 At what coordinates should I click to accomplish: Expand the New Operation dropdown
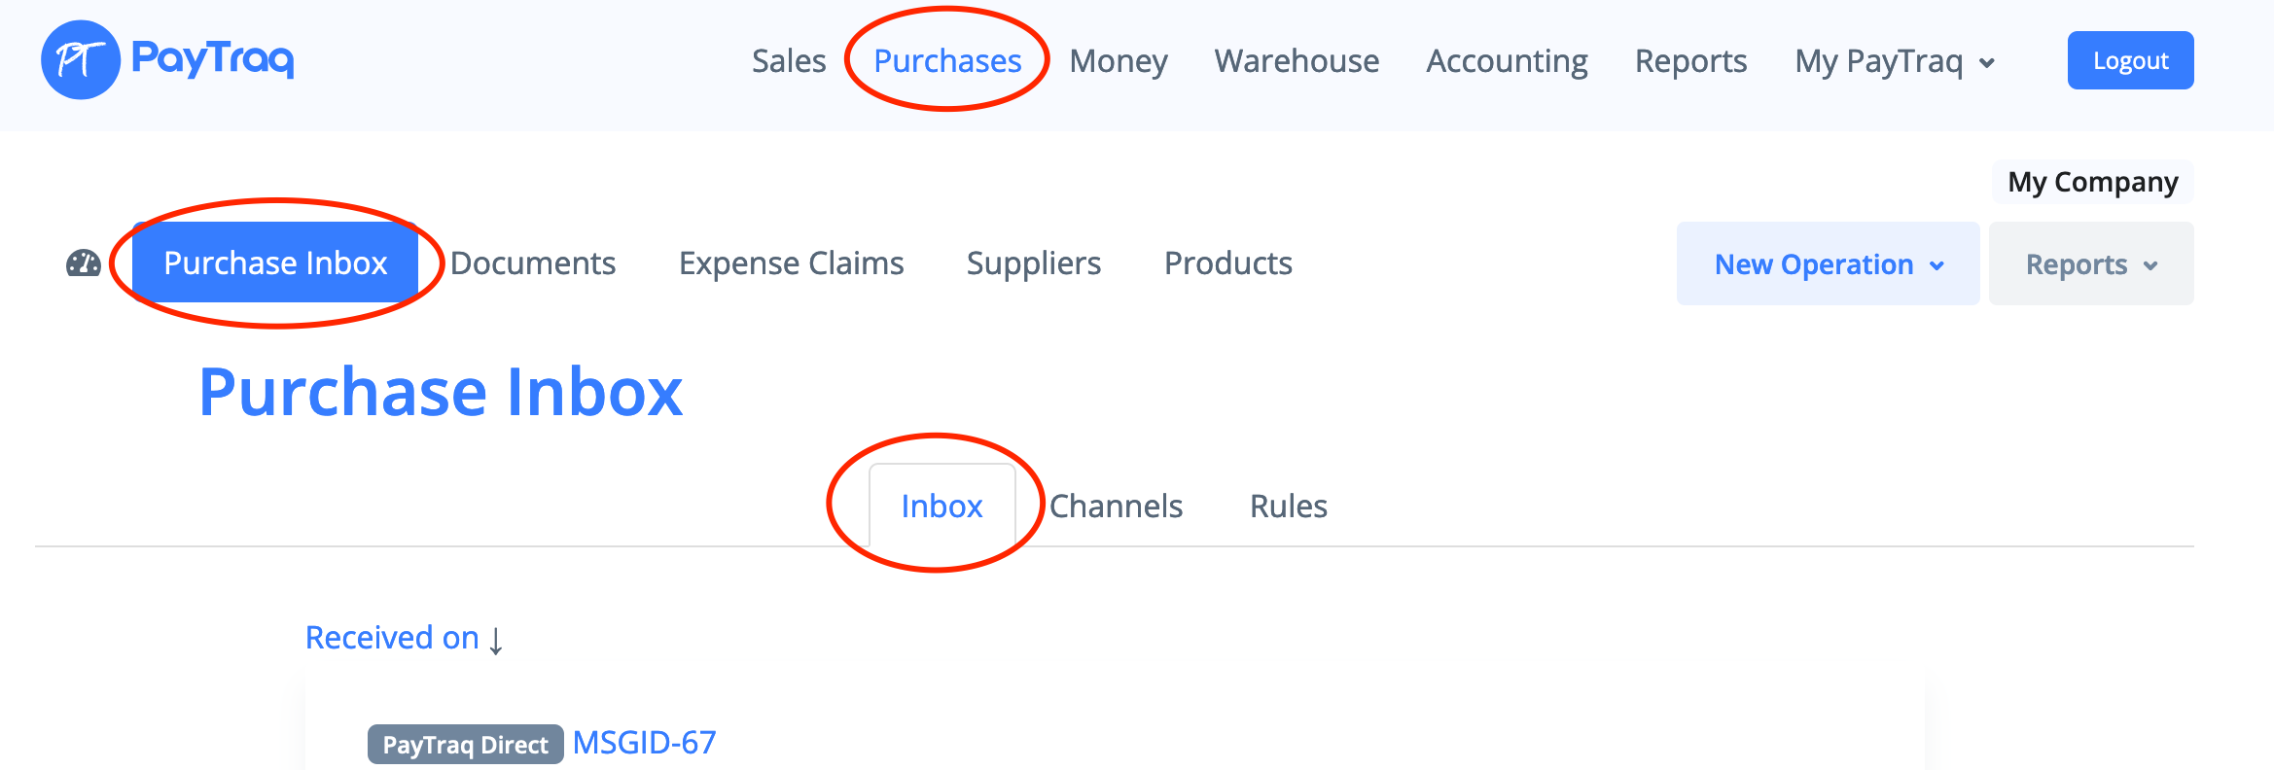pyautogui.click(x=1828, y=264)
